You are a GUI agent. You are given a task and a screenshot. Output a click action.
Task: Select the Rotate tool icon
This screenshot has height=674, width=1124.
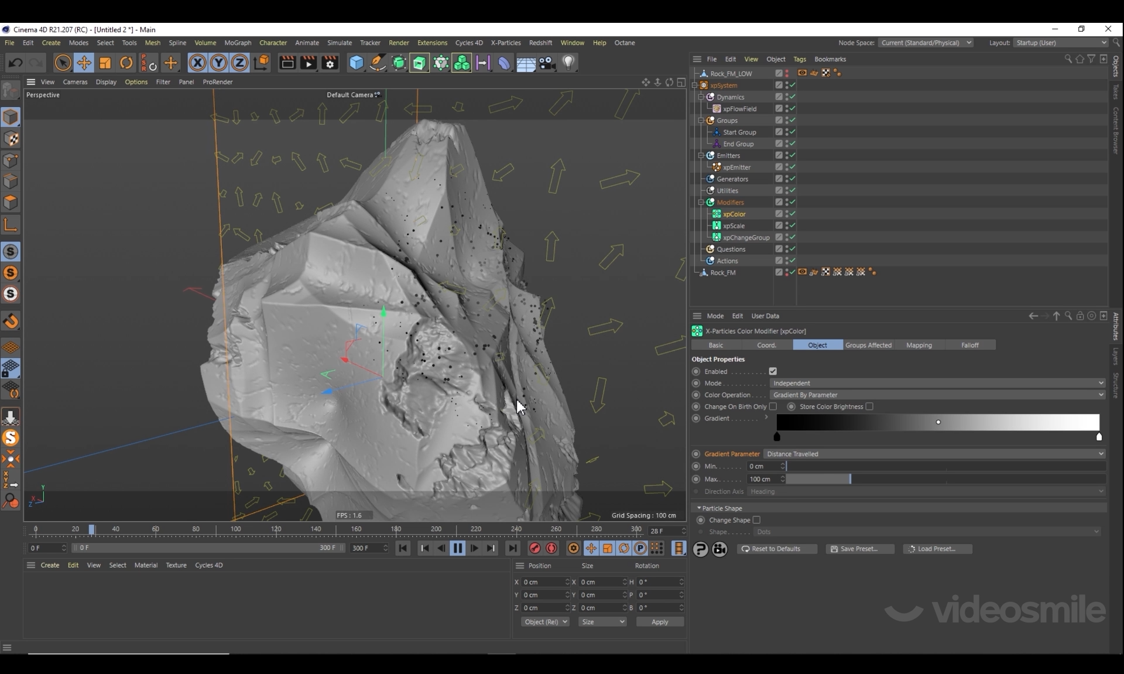pos(126,63)
